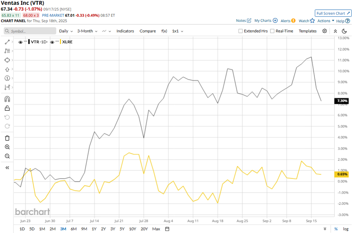The height and width of the screenshot is (233, 352).
Task: Click the XLRE yellow color swatch
Action: 60,42
